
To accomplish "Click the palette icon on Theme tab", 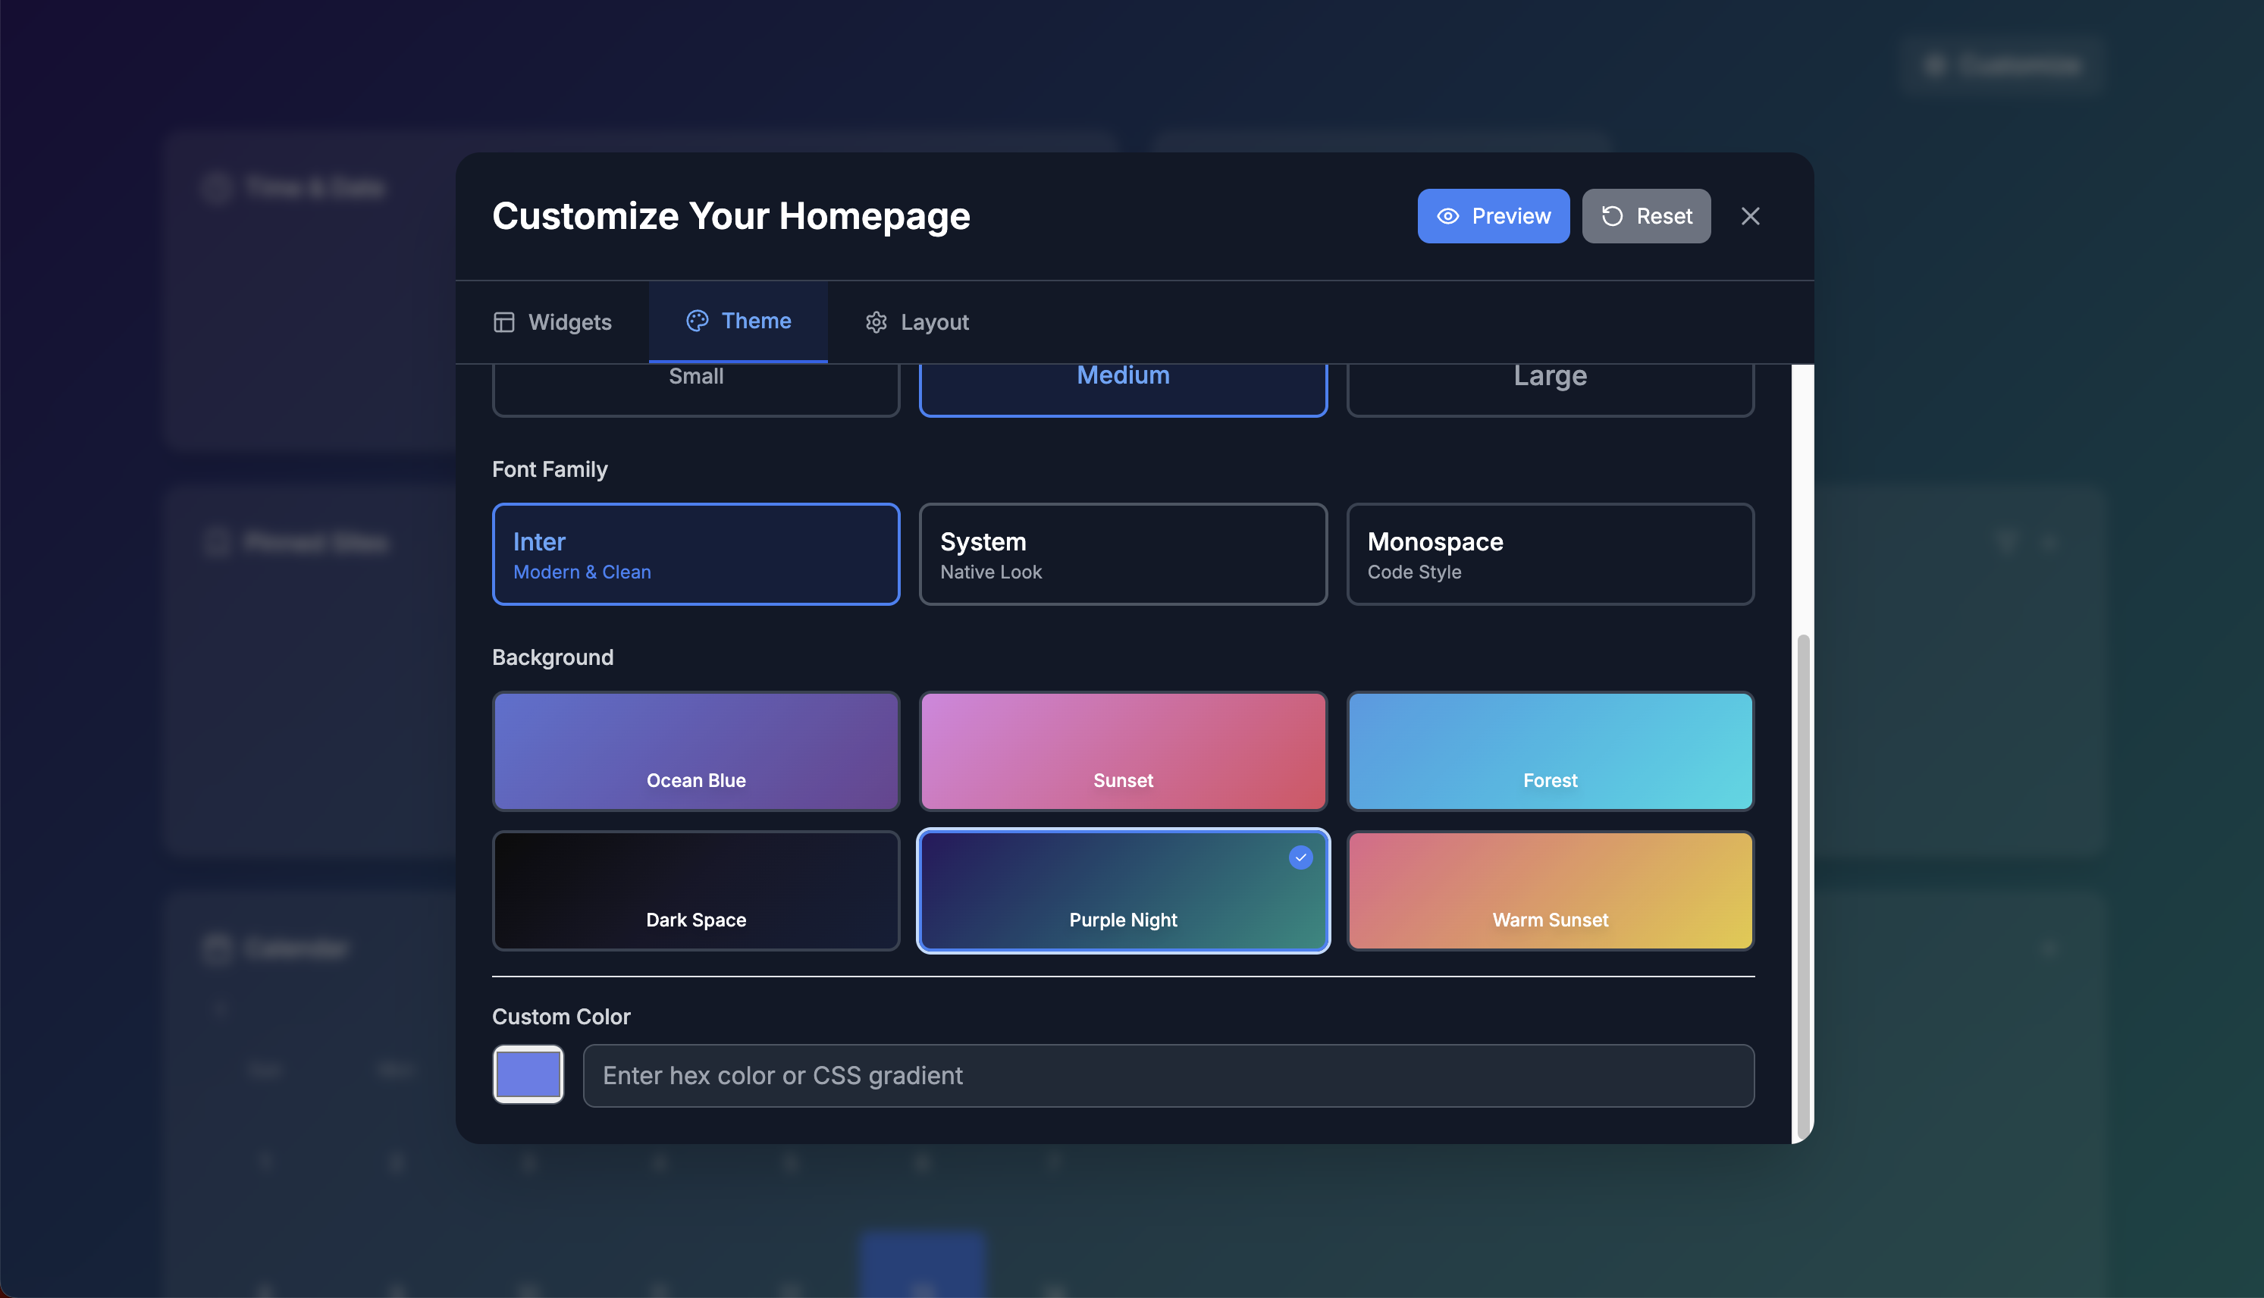I will (697, 321).
